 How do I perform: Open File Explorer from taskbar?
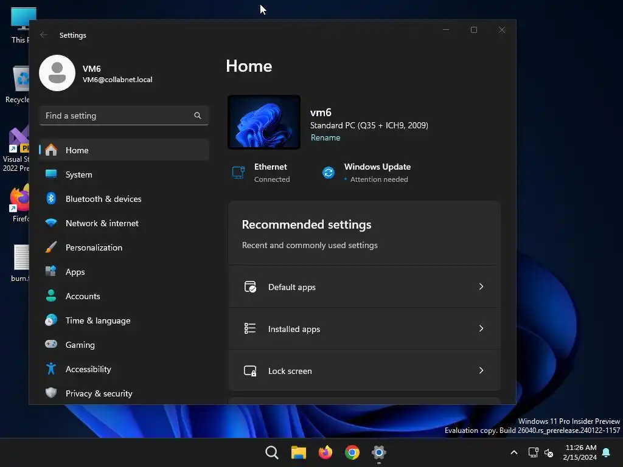[298, 452]
